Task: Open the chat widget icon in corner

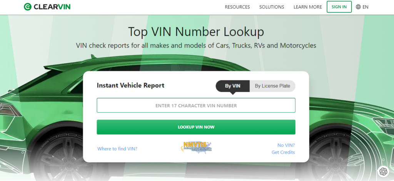Action: click(x=383, y=171)
